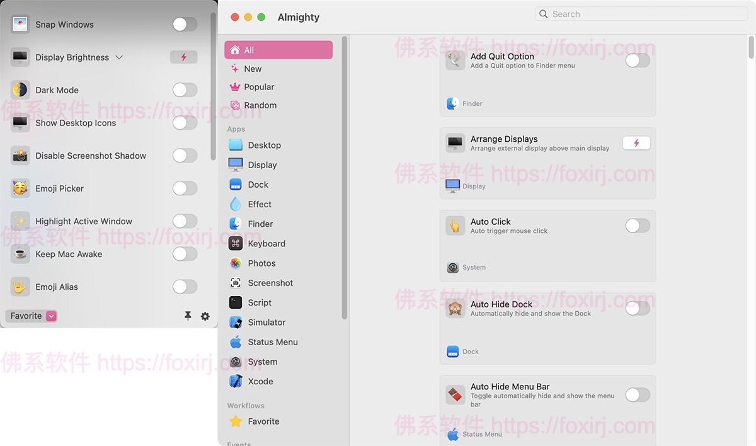Open the Script category in sidebar

[x=259, y=302]
